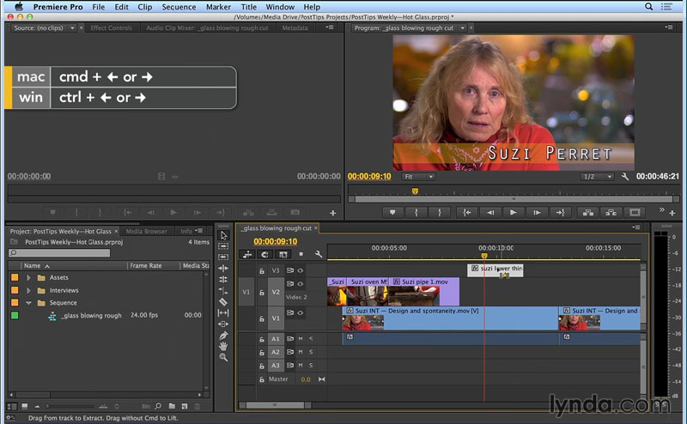Open Program monitor settings wrench

[625, 177]
